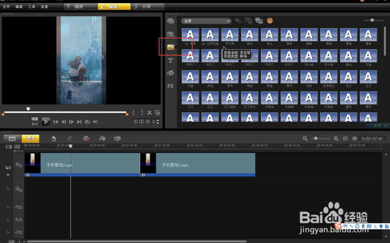The width and height of the screenshot is (390, 243).
Task: Adjust the thumbnail size slider in library
Action: (x=372, y=20)
